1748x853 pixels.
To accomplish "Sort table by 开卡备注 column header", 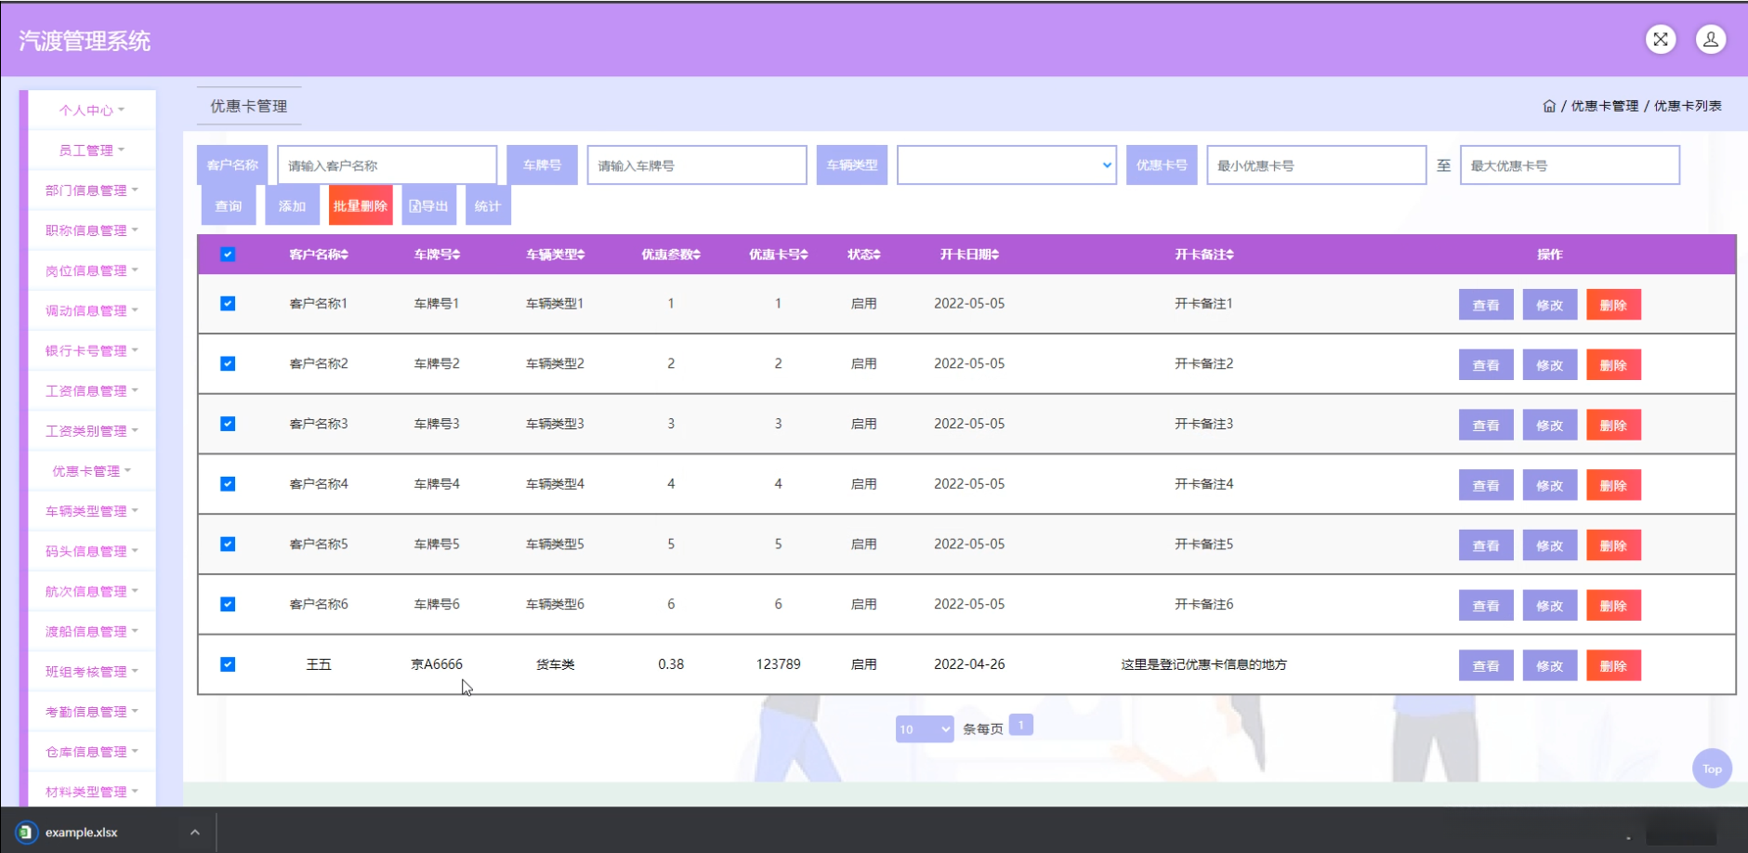I will [1204, 255].
